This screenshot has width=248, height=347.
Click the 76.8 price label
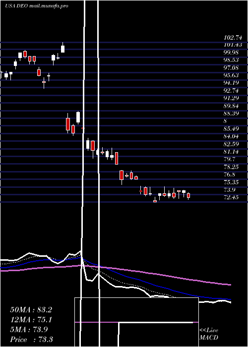click(230, 174)
